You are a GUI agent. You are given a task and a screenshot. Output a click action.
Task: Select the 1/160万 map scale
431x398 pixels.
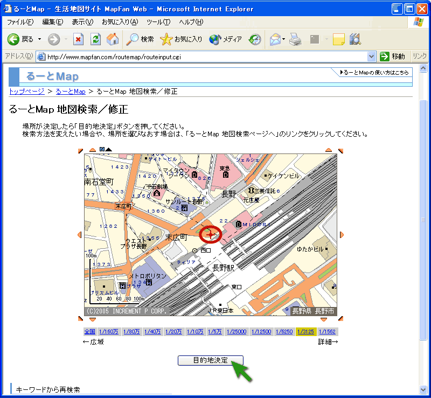pos(109,331)
